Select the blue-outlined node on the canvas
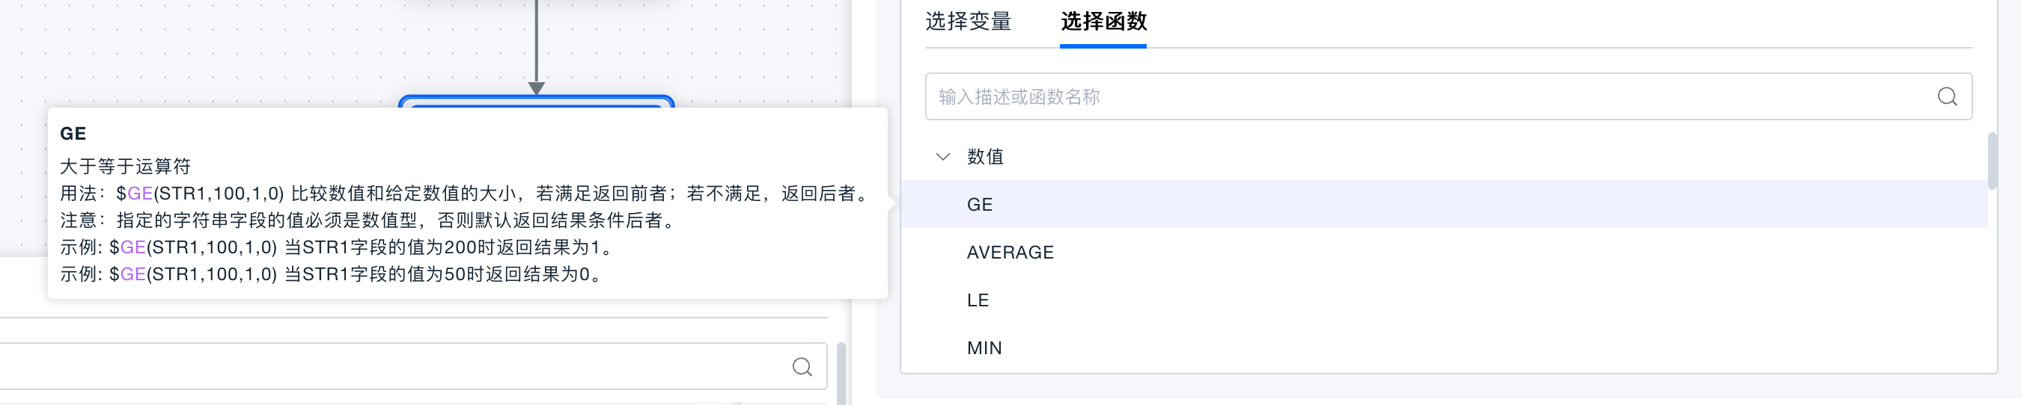 coord(536,101)
